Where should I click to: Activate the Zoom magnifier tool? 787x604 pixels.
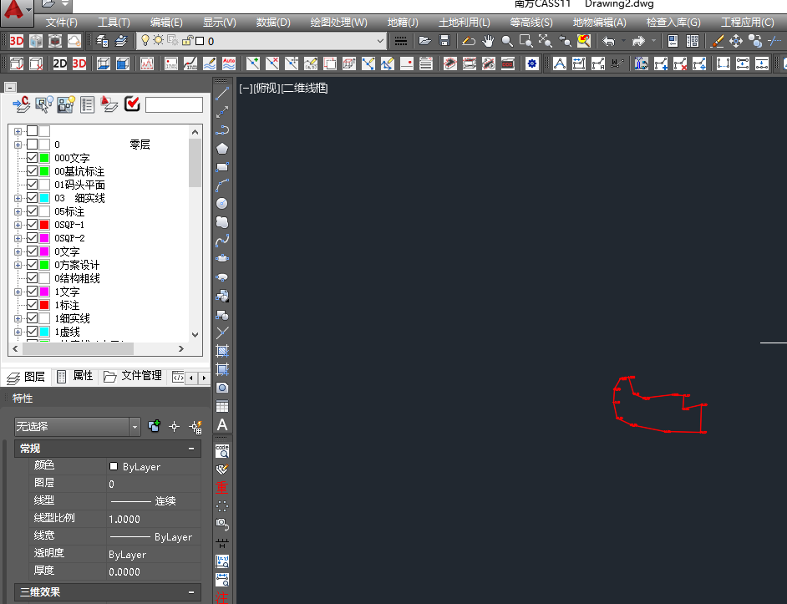pos(507,41)
